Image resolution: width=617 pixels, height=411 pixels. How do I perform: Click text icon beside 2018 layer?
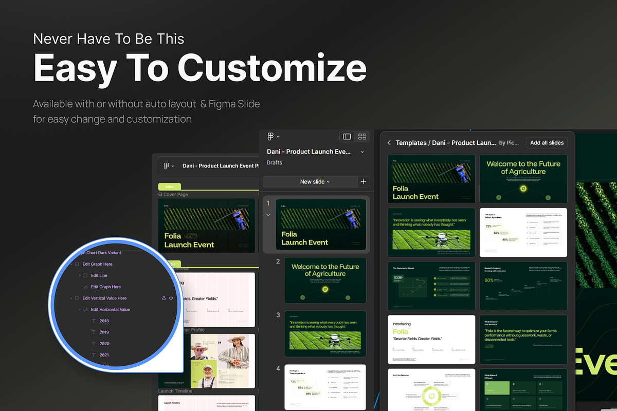click(x=94, y=321)
